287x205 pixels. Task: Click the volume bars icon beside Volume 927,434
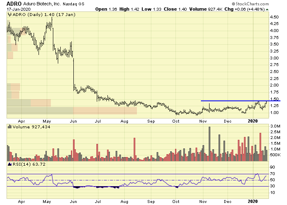(x=10, y=127)
